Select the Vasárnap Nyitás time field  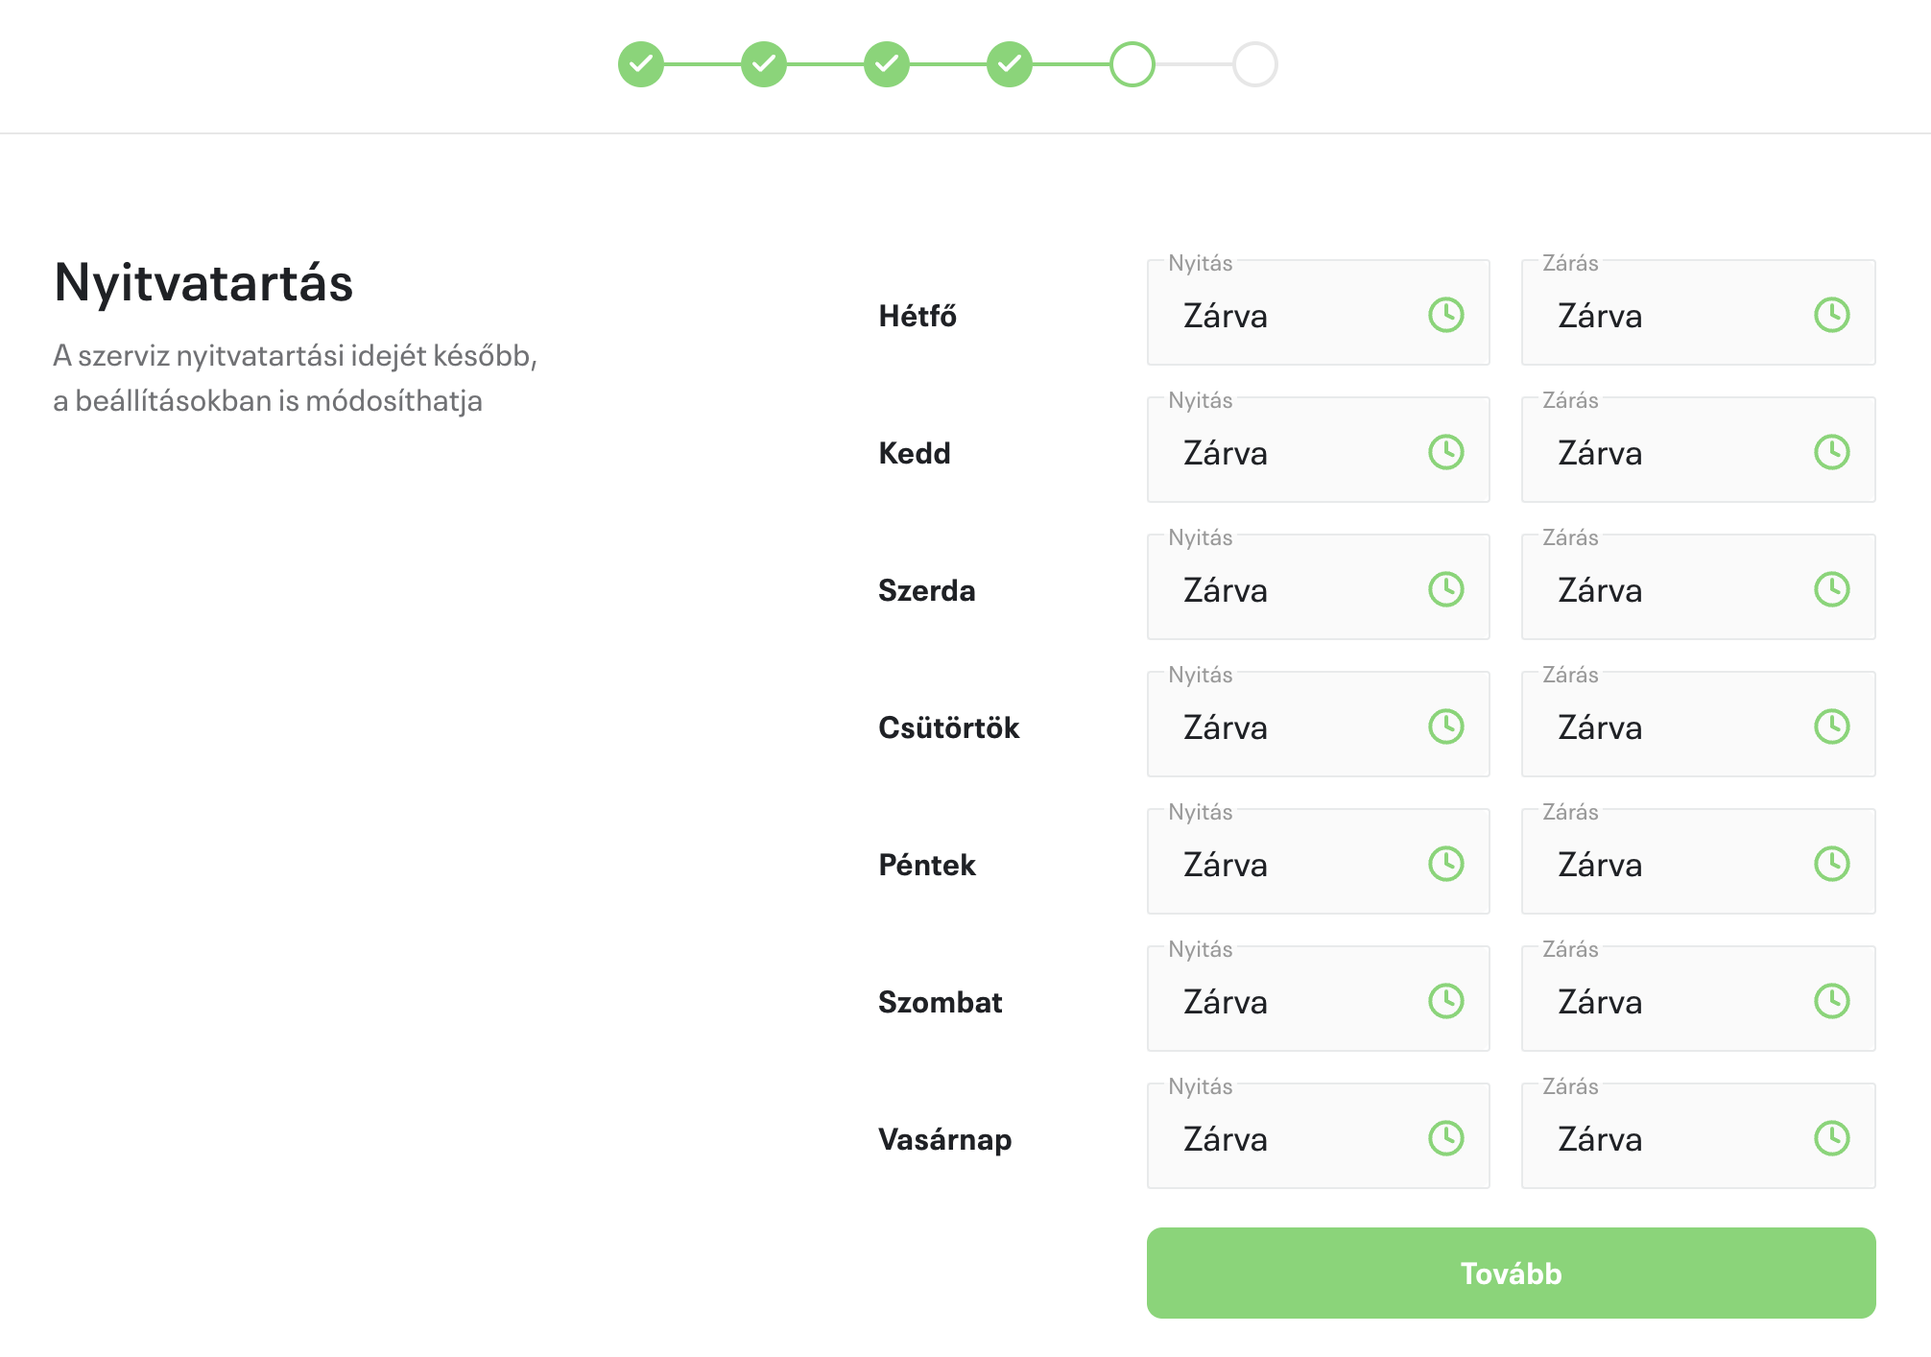pos(1318,1135)
